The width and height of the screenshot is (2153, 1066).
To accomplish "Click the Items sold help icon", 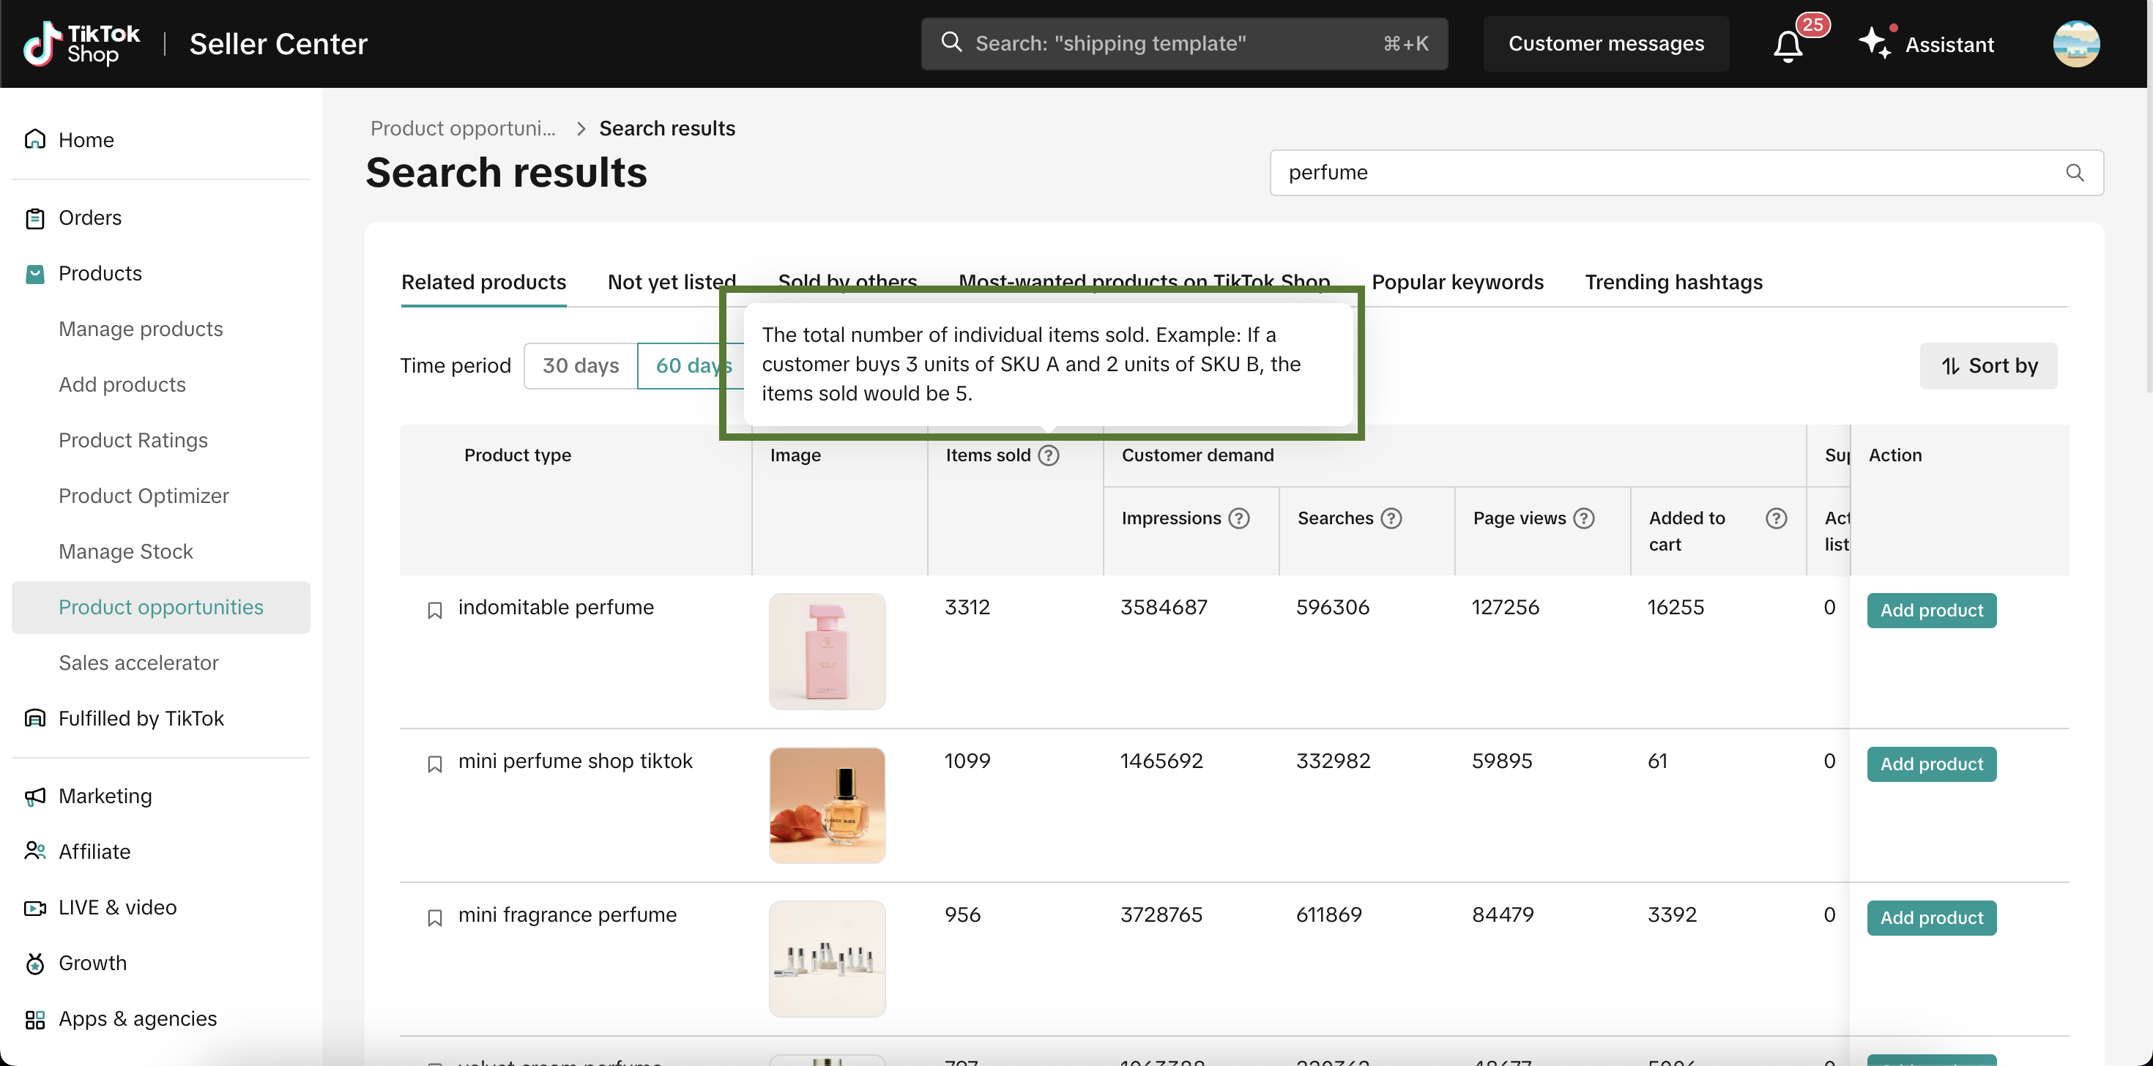I will [1049, 455].
